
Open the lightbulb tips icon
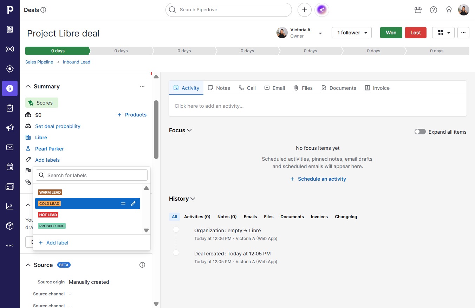[449, 10]
